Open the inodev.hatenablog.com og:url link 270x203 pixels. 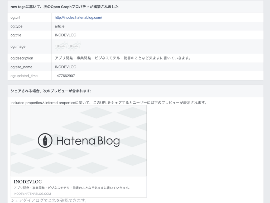[x=78, y=17]
